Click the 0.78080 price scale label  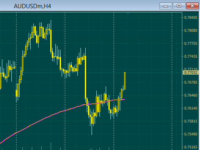coord(191,31)
